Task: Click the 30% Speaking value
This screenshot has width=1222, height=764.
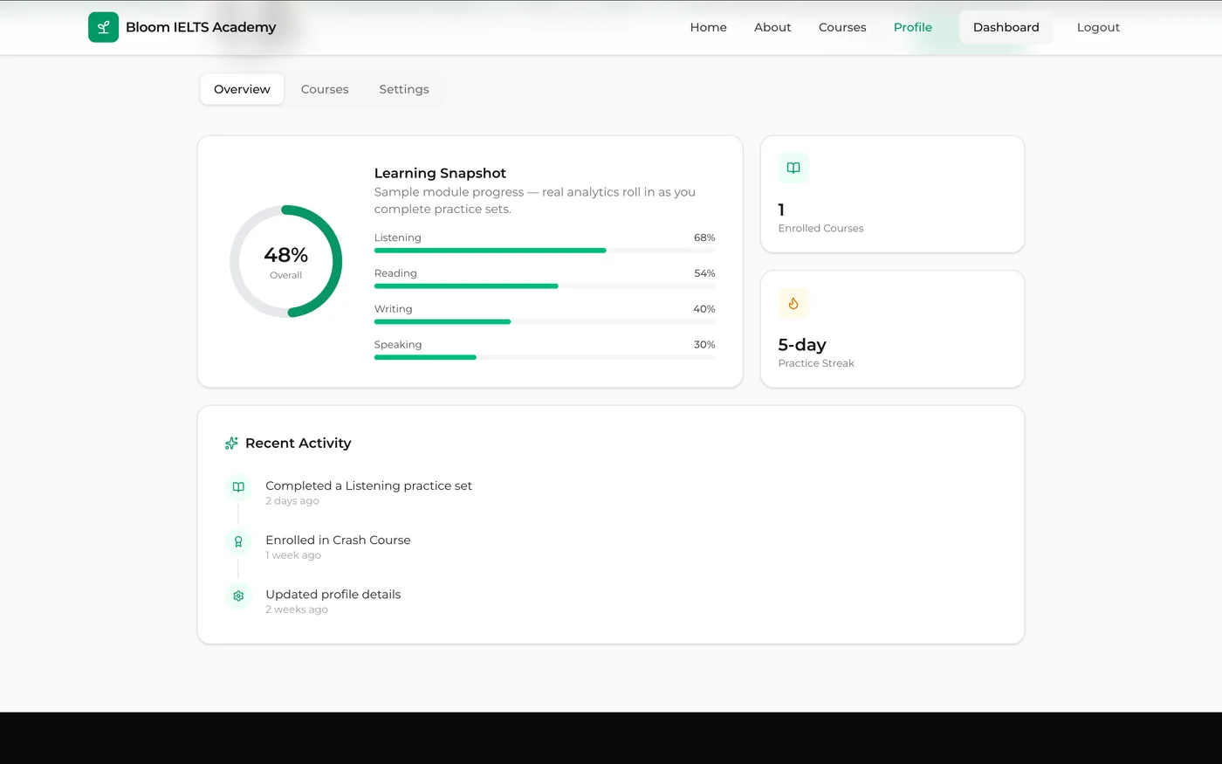Action: coord(704,345)
